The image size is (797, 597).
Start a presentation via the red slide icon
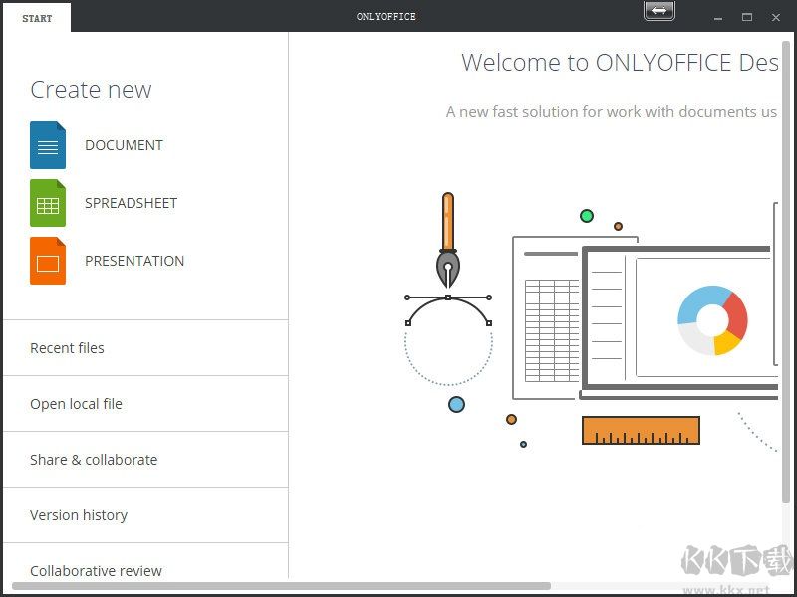(x=46, y=261)
